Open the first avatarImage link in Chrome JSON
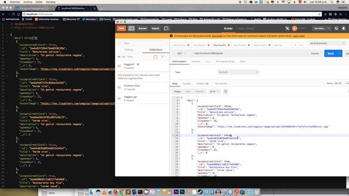The image size is (349, 196). [77, 69]
